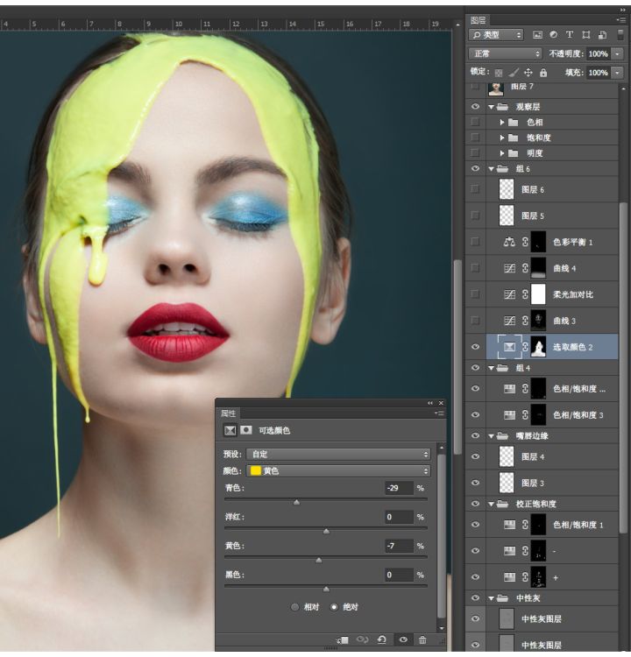Click the 曲线 3 curves adjustment icon
631x657 pixels.
[x=509, y=321]
